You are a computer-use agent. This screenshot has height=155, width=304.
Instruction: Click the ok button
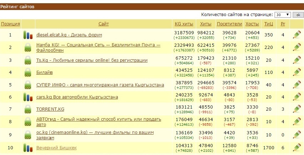pyautogui.click(x=298, y=15)
